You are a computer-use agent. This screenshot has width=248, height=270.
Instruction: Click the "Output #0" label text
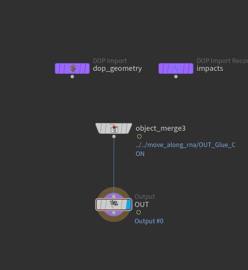(149, 221)
